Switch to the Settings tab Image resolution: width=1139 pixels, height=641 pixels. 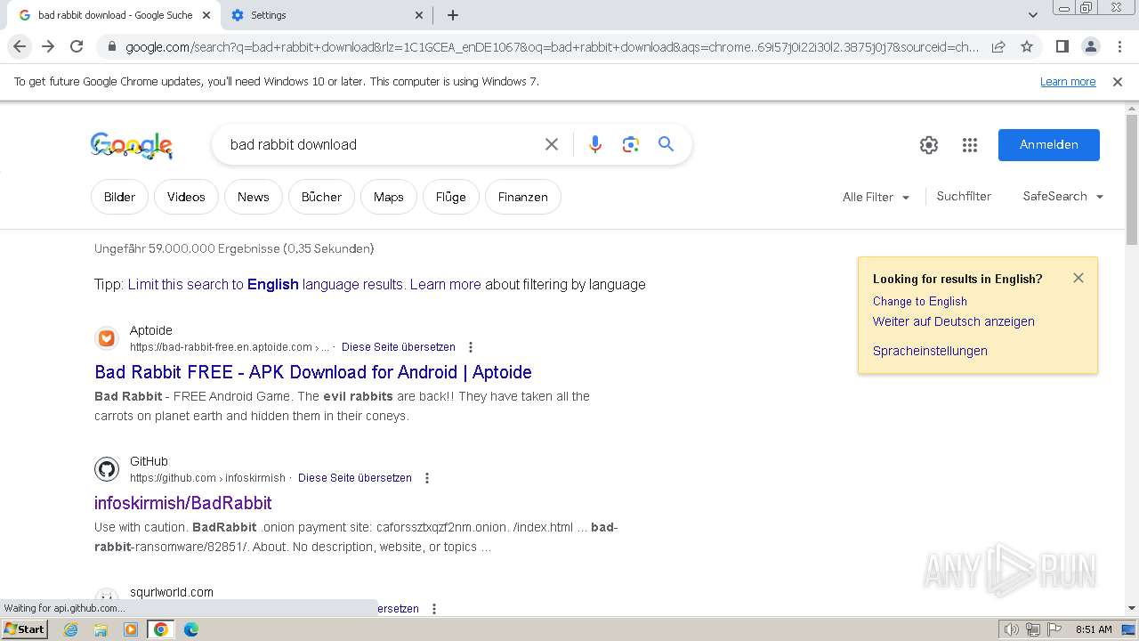[326, 15]
